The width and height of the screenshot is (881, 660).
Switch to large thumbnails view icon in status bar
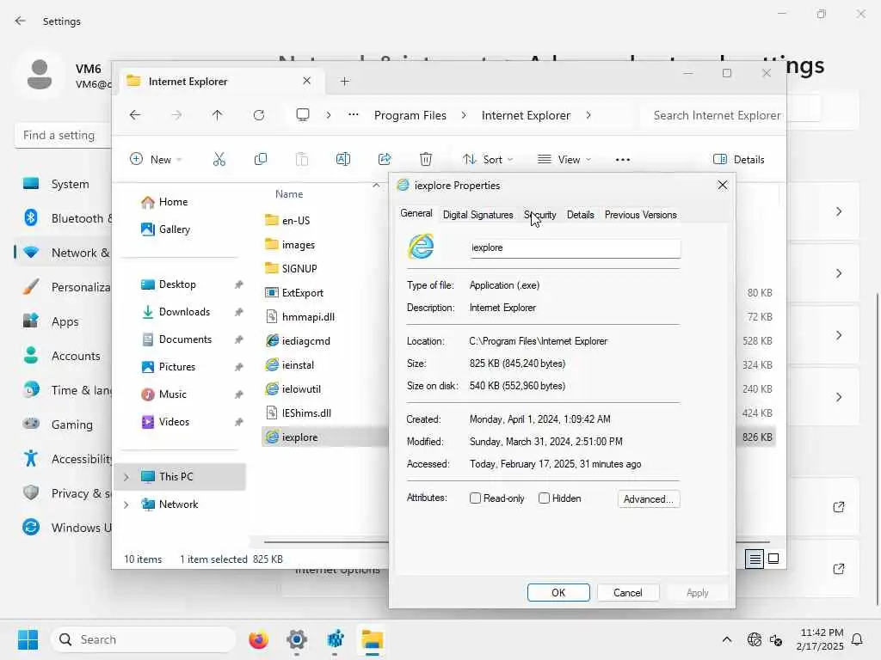tap(773, 559)
